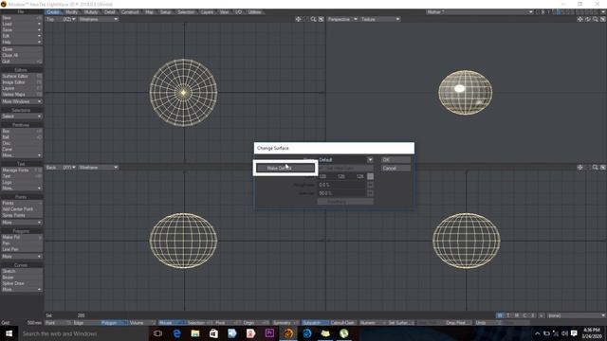Open the notification center icon in the tray

(x=574, y=333)
